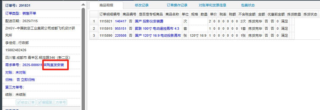Open the 对账单和发票信息 tab
The width and height of the screenshot is (320, 110).
pos(213,5)
